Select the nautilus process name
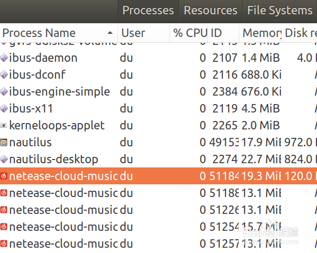 [31, 143]
